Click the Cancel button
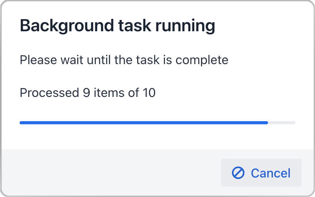This screenshot has height=197, width=315. 261,173
